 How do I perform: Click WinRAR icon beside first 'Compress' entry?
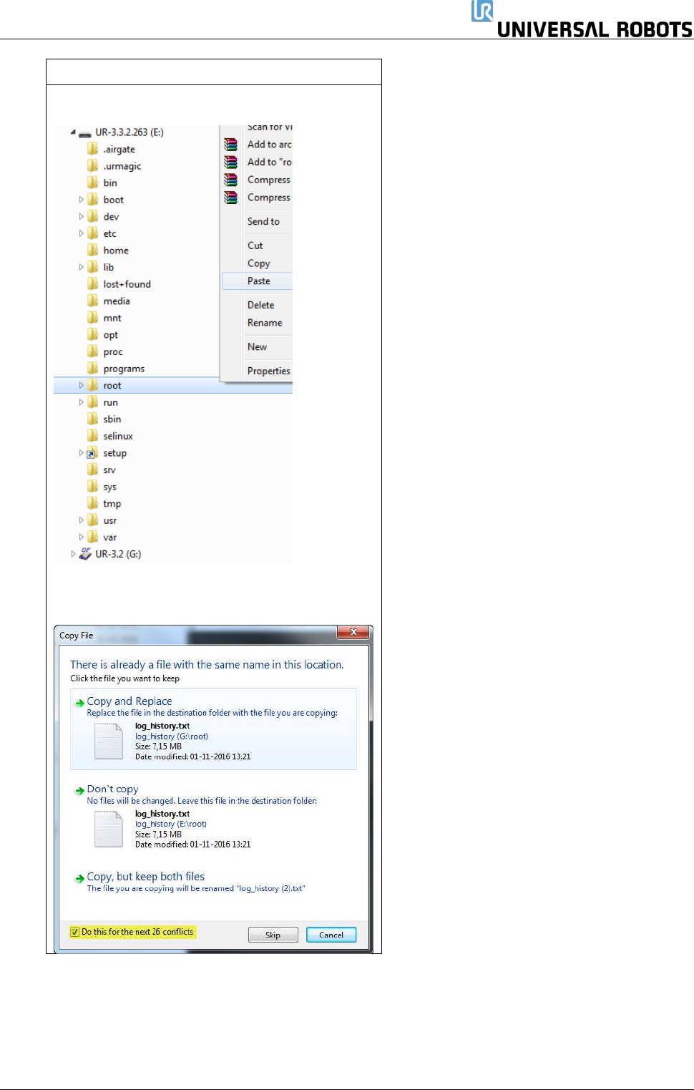coord(230,180)
